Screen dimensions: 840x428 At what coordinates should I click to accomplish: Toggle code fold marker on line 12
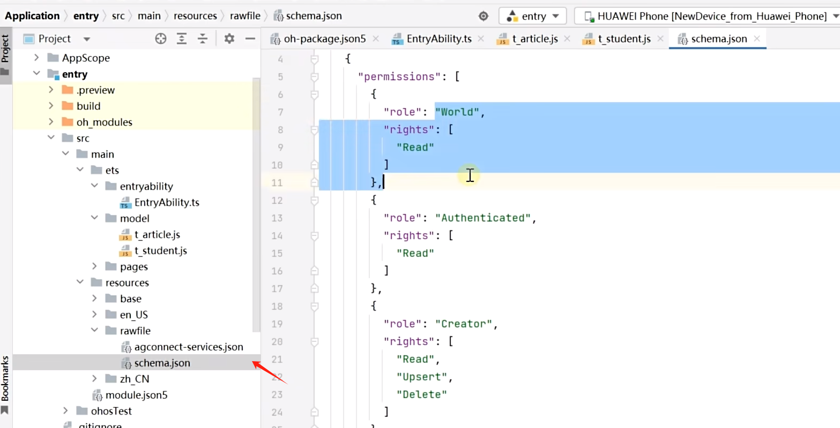point(314,201)
